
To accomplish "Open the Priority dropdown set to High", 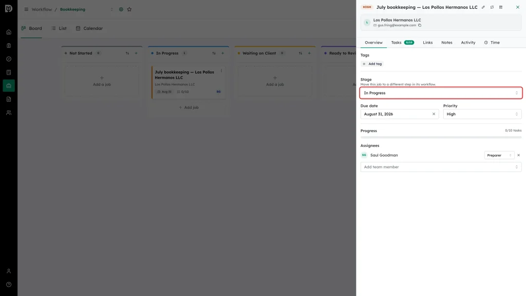I will tap(482, 114).
